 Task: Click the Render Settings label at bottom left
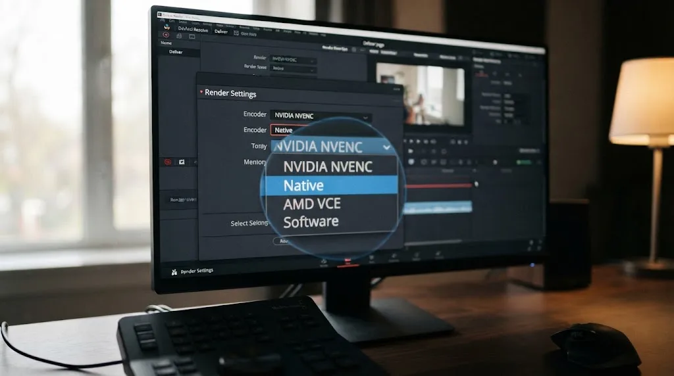pyautogui.click(x=197, y=271)
